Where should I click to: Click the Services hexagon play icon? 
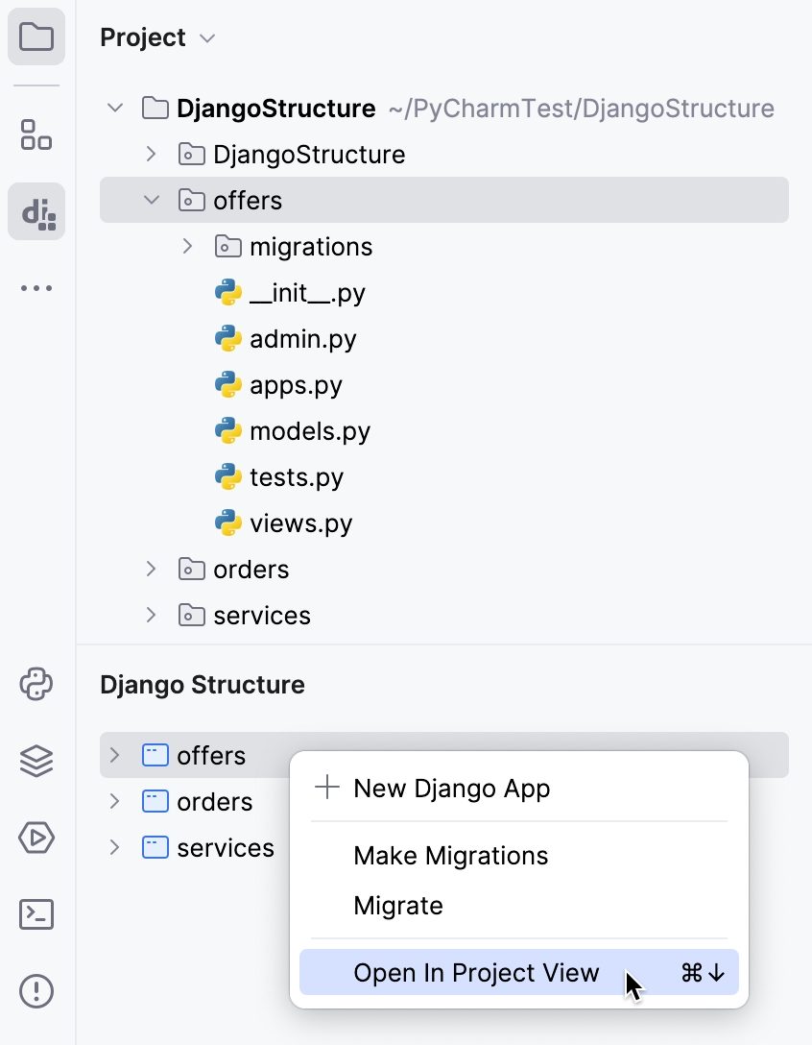tap(36, 838)
